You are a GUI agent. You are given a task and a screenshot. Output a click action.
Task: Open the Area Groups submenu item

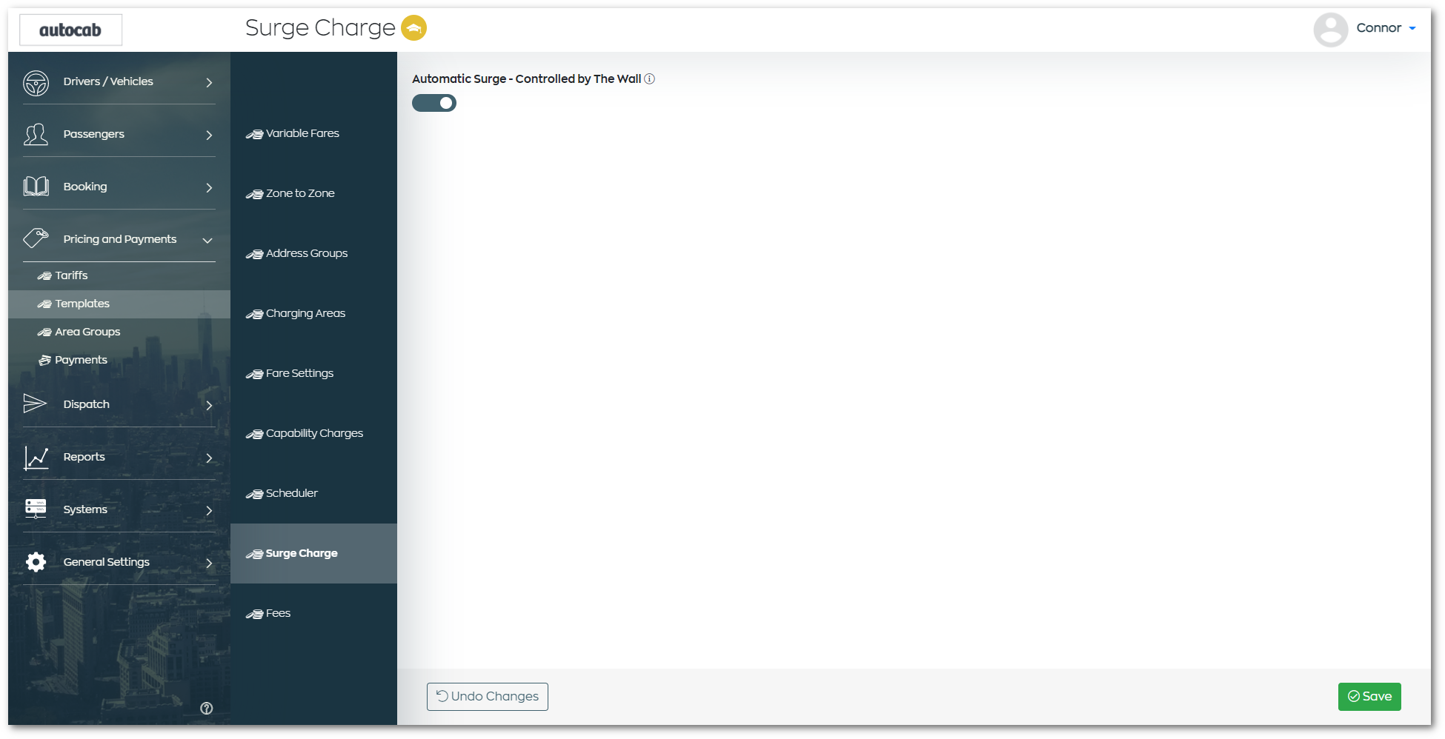point(119,332)
